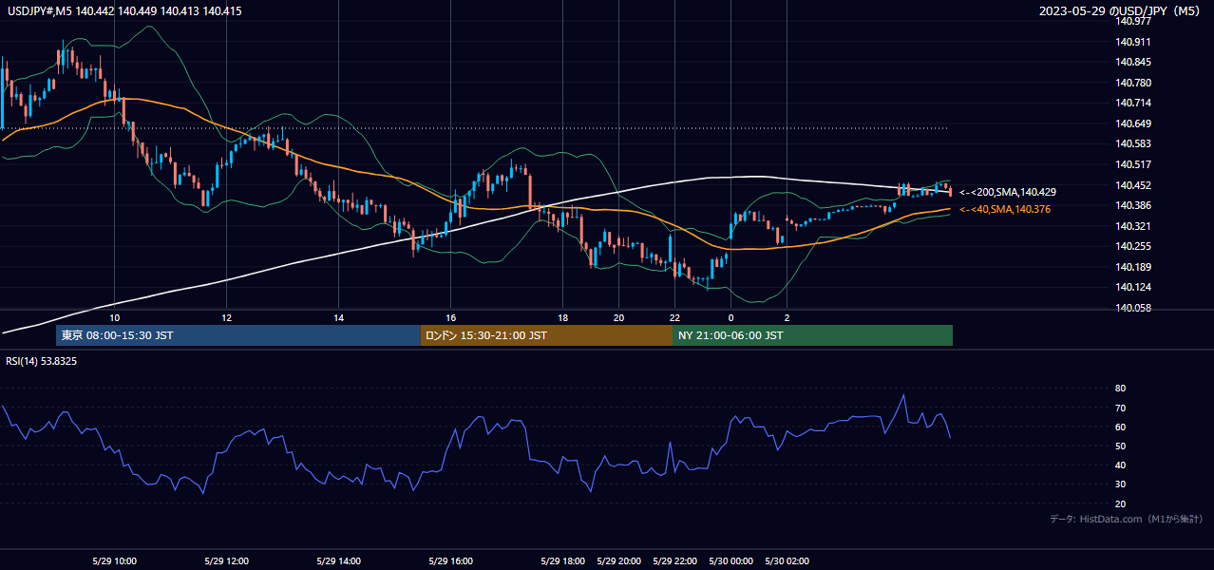This screenshot has width=1214, height=570.
Task: Click the 140.255 price axis label
Action: point(1133,246)
